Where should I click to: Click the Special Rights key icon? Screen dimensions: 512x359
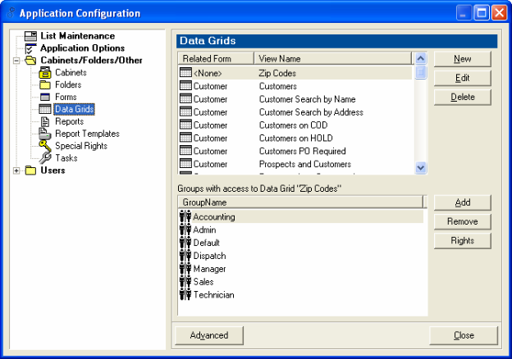tap(45, 146)
